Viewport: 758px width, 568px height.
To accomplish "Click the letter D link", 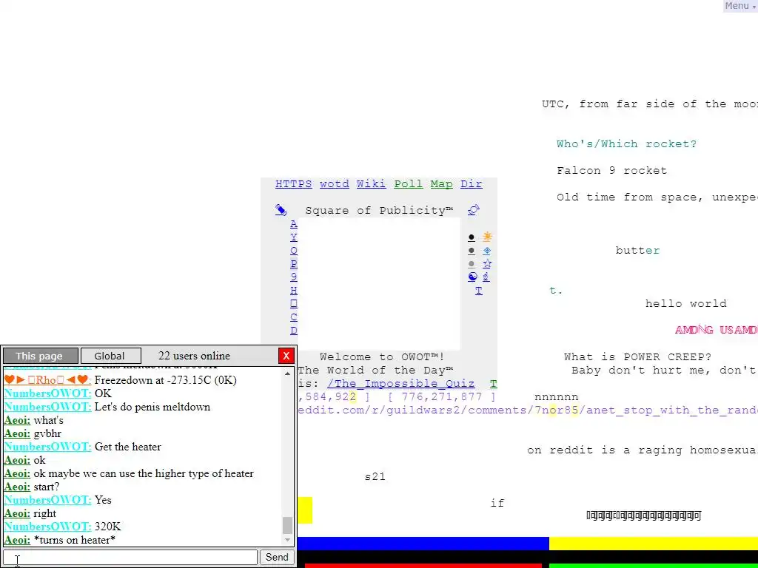I will [293, 331].
